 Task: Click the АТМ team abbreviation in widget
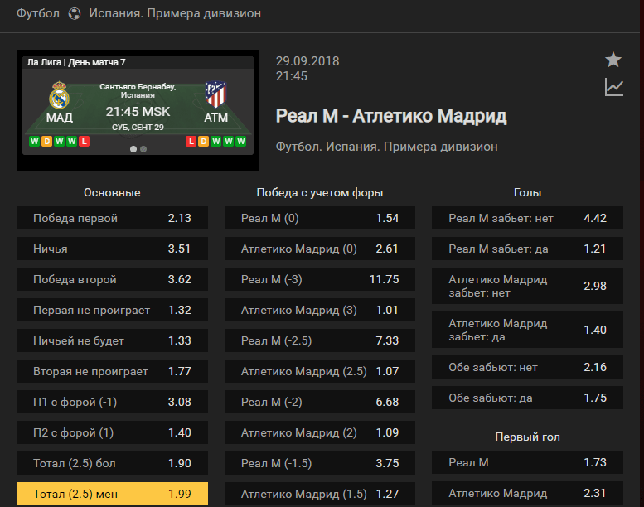(x=216, y=118)
